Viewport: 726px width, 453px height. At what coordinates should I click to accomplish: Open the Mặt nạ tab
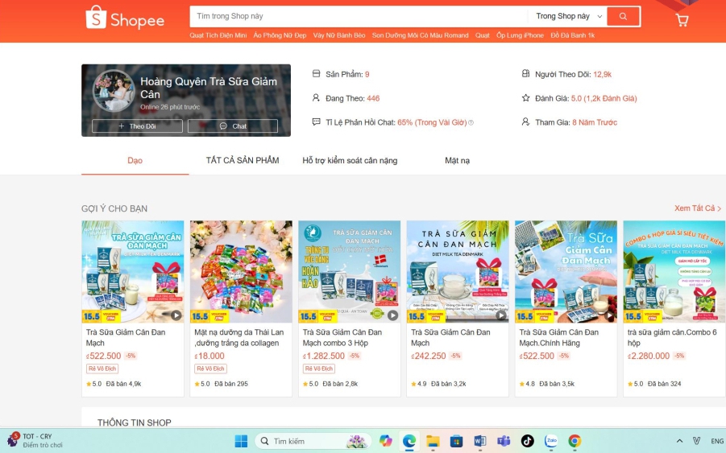tap(457, 160)
